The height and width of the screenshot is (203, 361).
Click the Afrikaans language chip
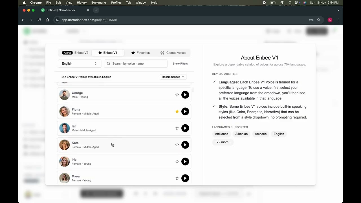[x=221, y=134]
